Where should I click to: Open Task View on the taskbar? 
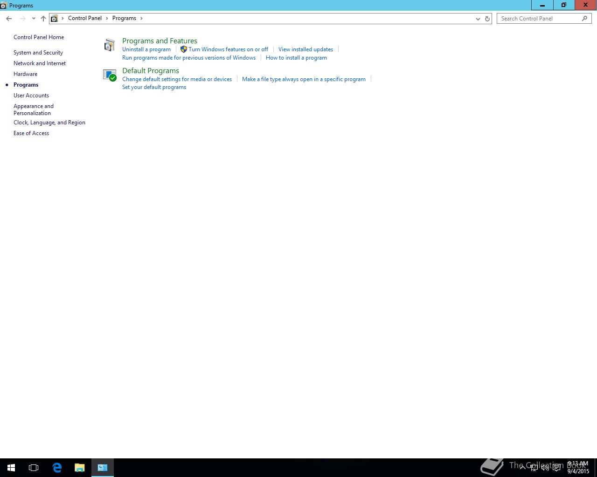[34, 468]
